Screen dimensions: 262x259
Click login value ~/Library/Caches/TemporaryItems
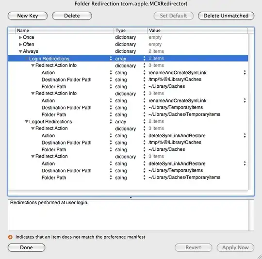184,114
